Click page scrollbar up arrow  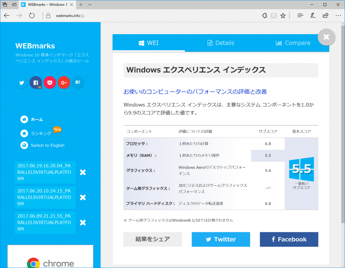[343, 24]
